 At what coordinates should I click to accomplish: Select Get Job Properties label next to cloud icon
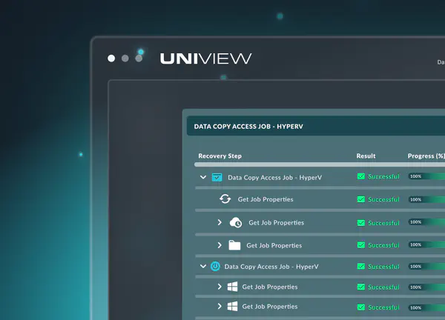click(x=276, y=223)
